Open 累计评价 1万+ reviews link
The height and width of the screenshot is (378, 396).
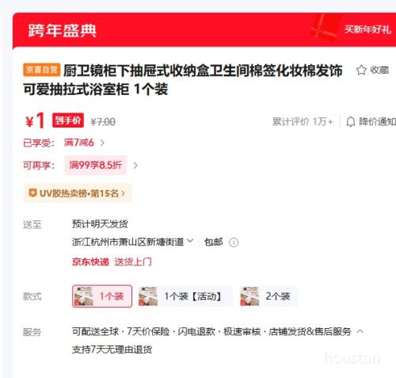click(303, 122)
